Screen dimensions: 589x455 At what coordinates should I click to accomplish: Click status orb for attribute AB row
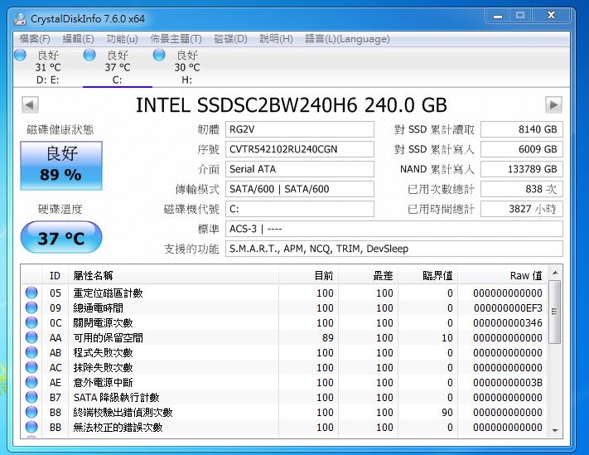tap(31, 352)
